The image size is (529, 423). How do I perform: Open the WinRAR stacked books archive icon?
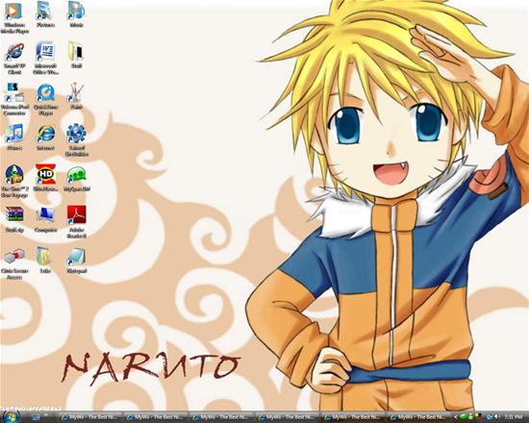click(x=14, y=219)
